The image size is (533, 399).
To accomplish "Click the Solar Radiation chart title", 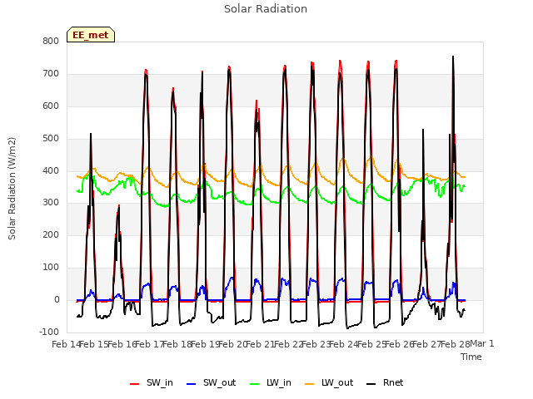I will pyautogui.click(x=266, y=9).
